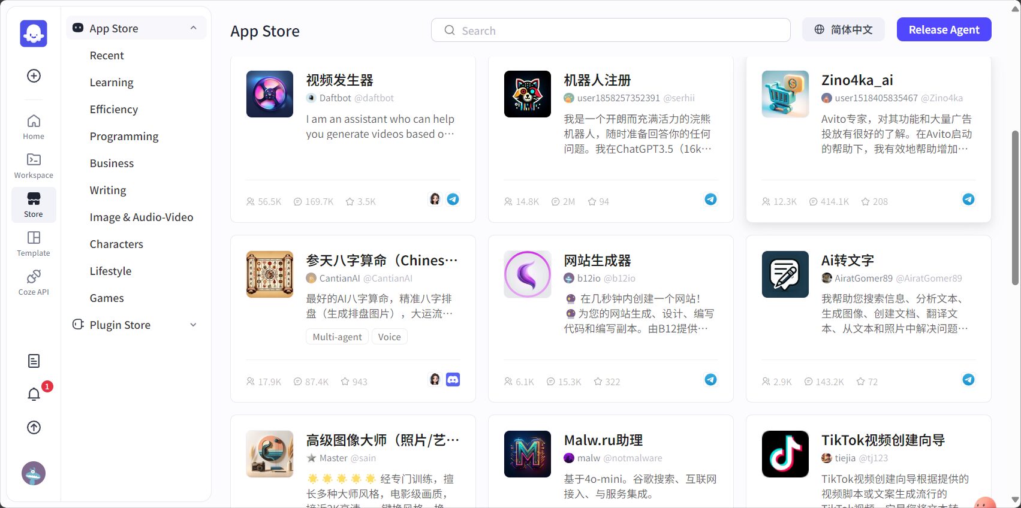Click Release Agent button
The width and height of the screenshot is (1021, 508).
tap(944, 29)
